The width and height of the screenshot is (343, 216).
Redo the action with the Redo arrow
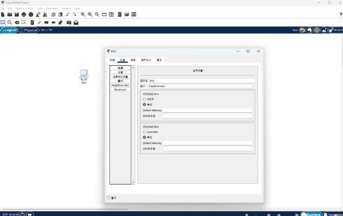click(75, 15)
